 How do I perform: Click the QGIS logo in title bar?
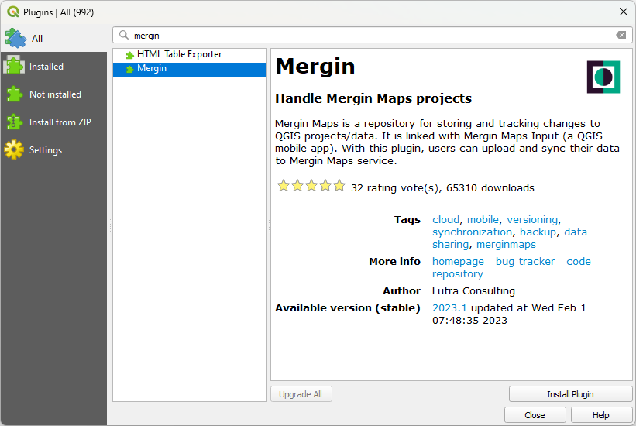coord(12,12)
